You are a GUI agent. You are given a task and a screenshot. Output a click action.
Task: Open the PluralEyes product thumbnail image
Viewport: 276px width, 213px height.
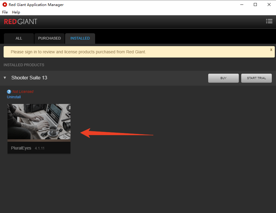(x=39, y=122)
